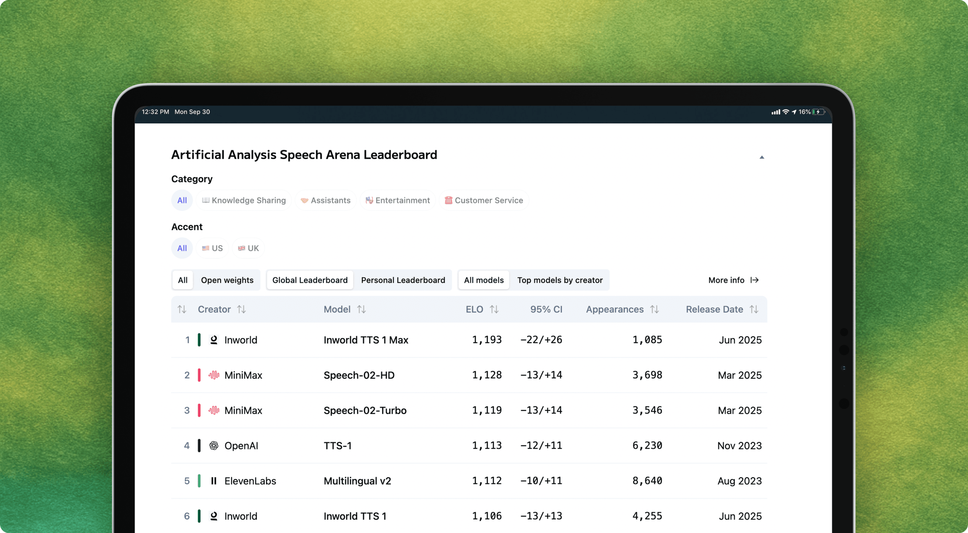
Task: Sort the table by Model name
Action: click(362, 309)
